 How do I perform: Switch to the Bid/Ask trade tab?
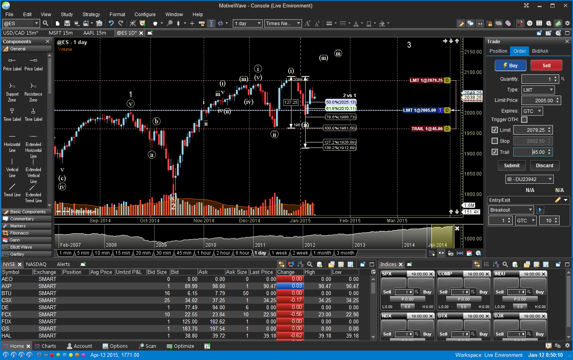(x=540, y=51)
